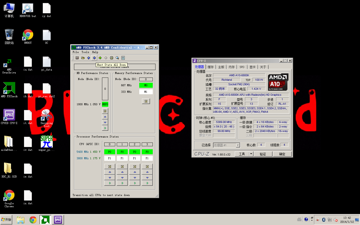Click the memory states settings gear button
The width and height of the screenshot is (360, 225).
coord(146,101)
